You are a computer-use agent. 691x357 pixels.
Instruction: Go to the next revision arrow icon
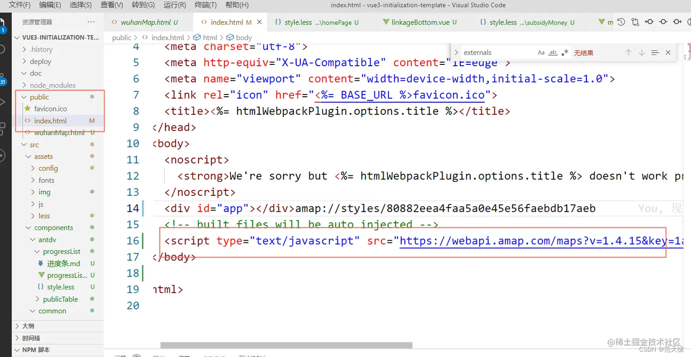tap(678, 22)
